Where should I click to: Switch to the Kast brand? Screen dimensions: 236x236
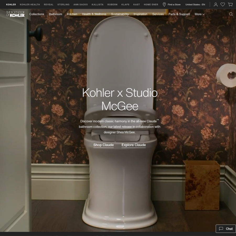click(x=137, y=4)
